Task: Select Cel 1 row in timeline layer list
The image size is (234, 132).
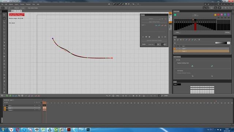Action: coord(22,106)
